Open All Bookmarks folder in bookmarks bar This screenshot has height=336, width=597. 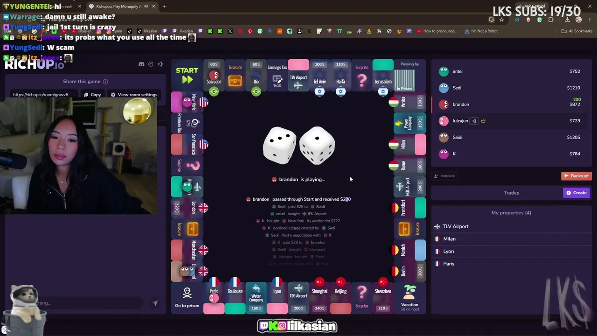[577, 31]
